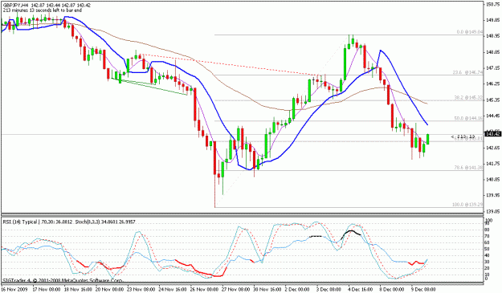Click the 145.35 price axis label
The image size is (502, 293).
tap(493, 100)
